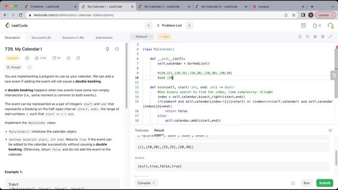The height and width of the screenshot is (190, 338).
Task: Switch to the Description tab
Action: tap(13, 37)
